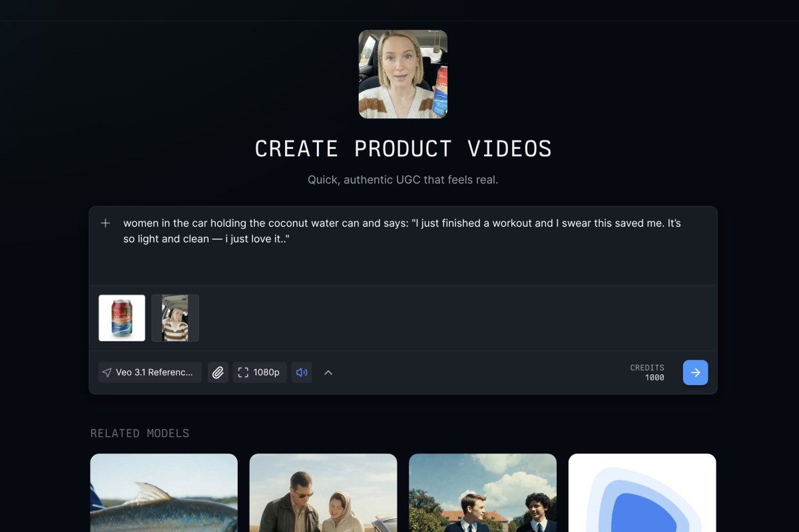Click the blue arrow submit button
Viewport: 799px width, 532px height.
pos(695,372)
